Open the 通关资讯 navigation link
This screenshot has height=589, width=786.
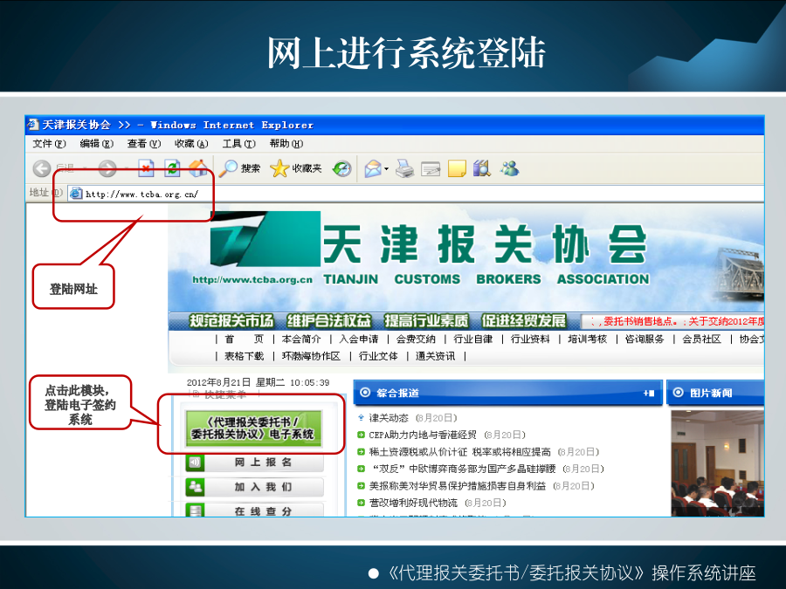pyautogui.click(x=436, y=356)
